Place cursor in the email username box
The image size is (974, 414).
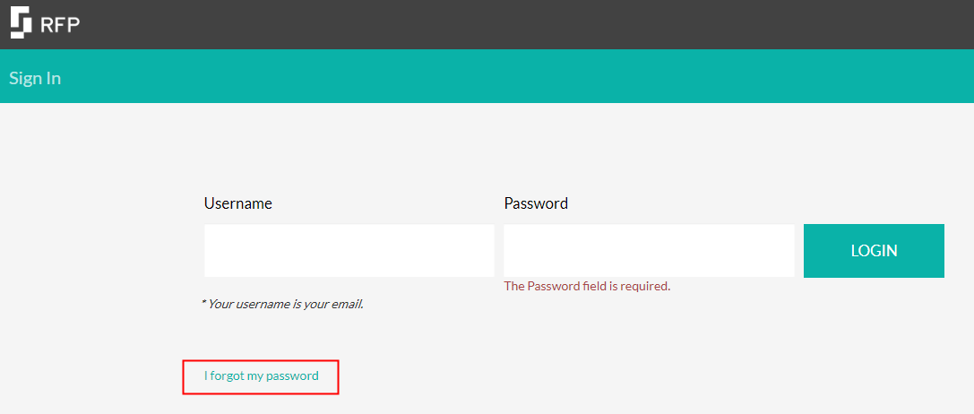pos(349,251)
